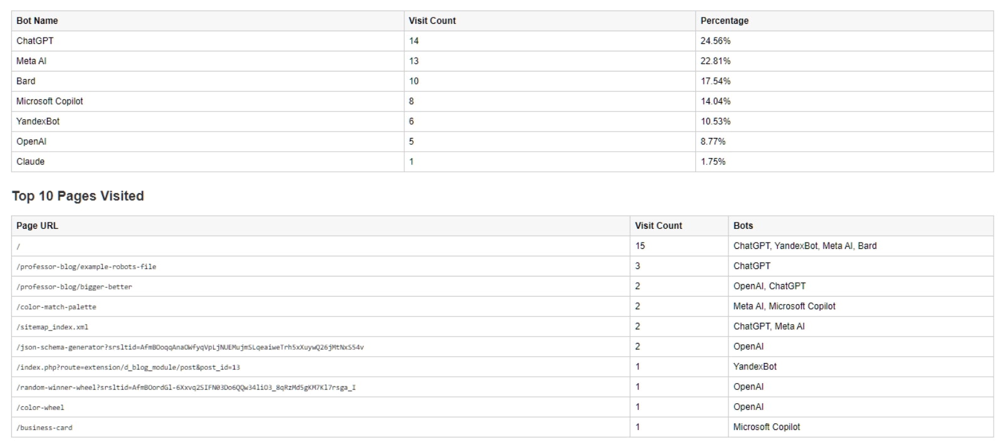Select "/professor-blog/example-robots-file" URL
Viewport: 1003px width, 442px height.
point(87,266)
